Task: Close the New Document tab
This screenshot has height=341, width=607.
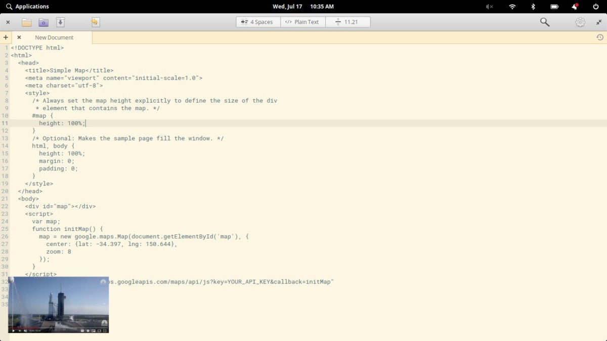Action: coord(19,37)
